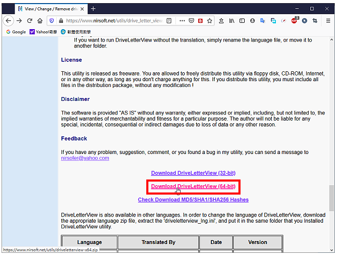Open the Yahoo bookmark
This screenshot has width=341, height=257.
[x=43, y=32]
